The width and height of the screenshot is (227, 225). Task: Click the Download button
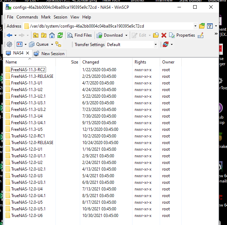tap(110, 35)
